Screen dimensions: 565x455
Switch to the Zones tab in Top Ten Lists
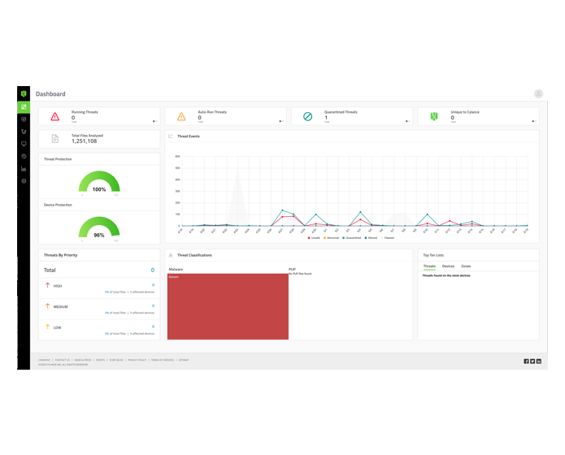(466, 266)
